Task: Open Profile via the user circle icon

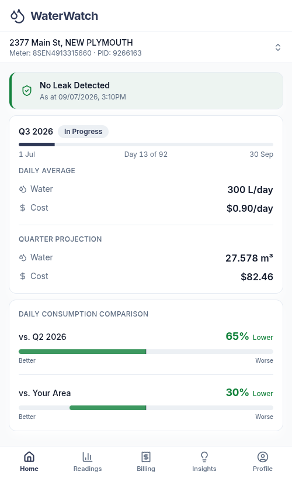Action: pyautogui.click(x=263, y=457)
